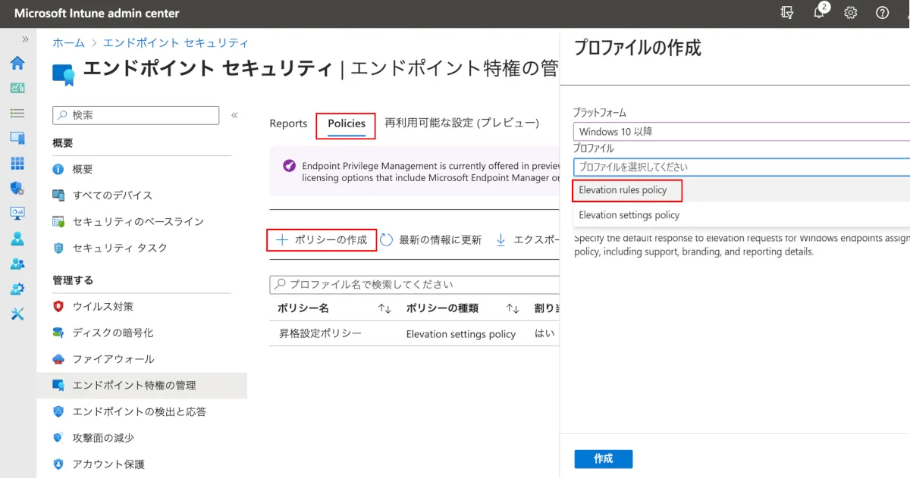Switch to the Policies tab
This screenshot has height=478, width=910.
click(x=347, y=123)
